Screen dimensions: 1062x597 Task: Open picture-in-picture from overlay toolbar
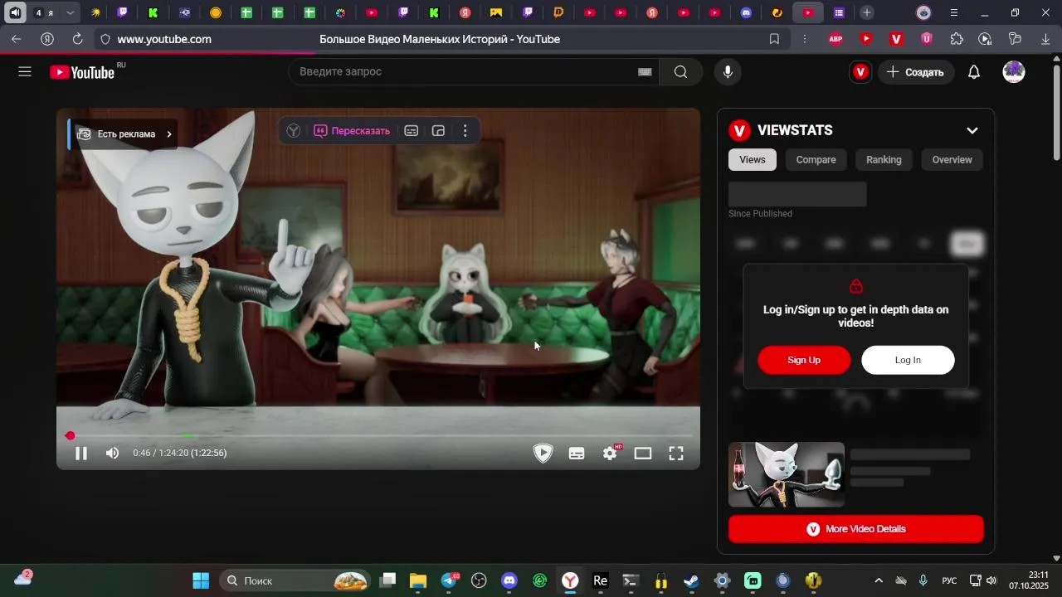(x=438, y=131)
